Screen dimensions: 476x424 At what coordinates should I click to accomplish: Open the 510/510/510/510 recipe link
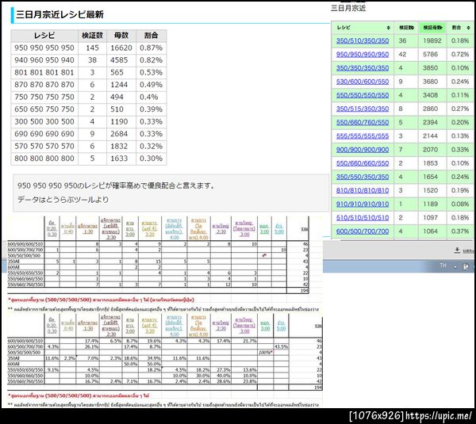[363, 218]
